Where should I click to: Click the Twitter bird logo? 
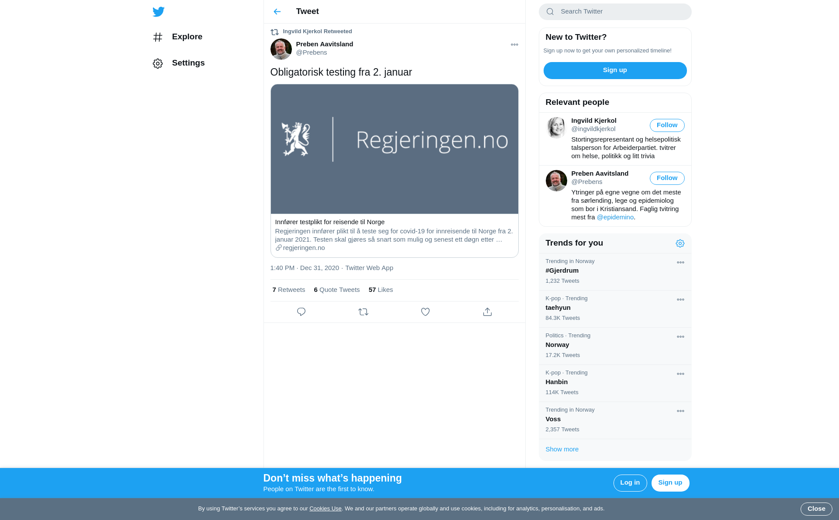(158, 12)
